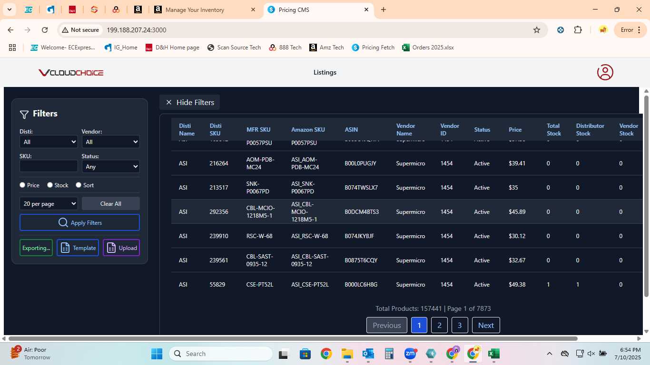
Task: Select the Price radio button
Action: click(x=22, y=185)
